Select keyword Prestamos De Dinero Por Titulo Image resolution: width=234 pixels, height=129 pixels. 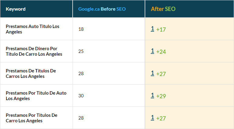34,51
